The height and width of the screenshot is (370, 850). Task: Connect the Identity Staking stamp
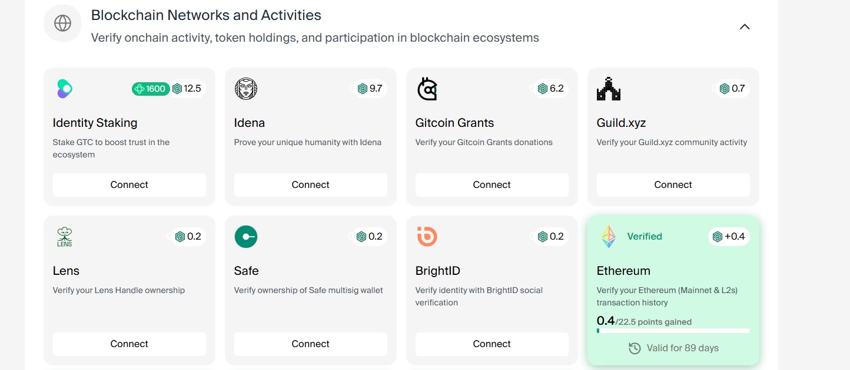coord(130,184)
